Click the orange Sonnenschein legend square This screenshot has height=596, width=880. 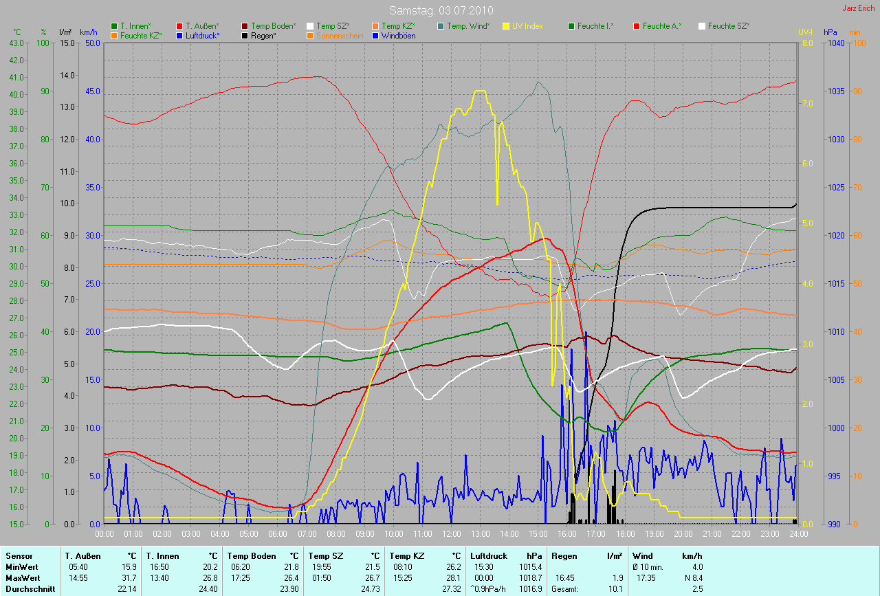[311, 35]
